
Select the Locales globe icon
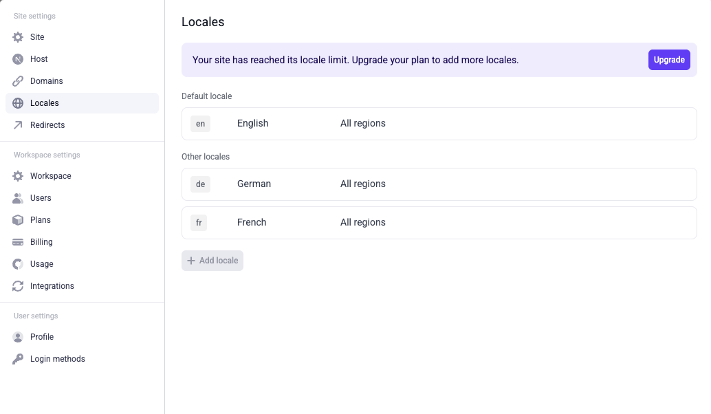click(x=17, y=102)
